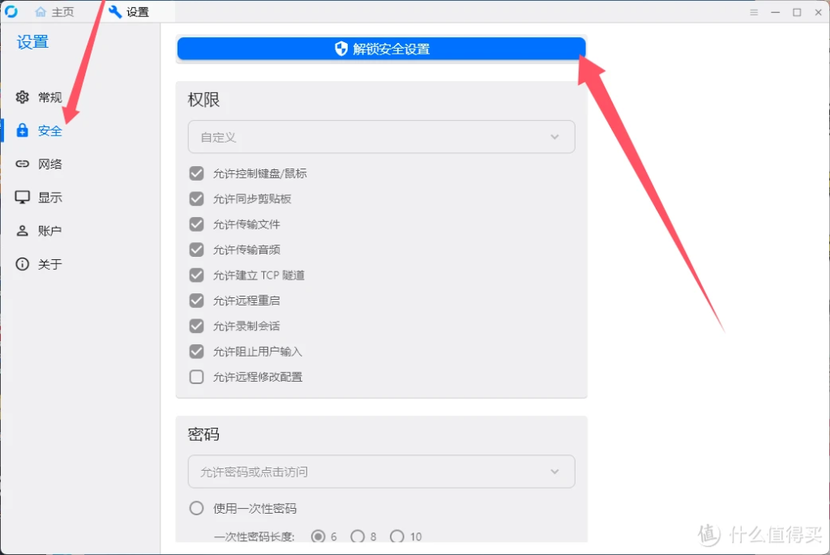
Task: Toggle 允许录制会话 checkbox
Action: click(x=196, y=326)
